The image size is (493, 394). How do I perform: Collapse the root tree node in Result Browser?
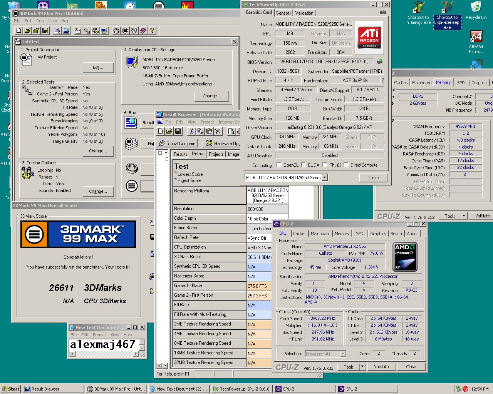160,153
